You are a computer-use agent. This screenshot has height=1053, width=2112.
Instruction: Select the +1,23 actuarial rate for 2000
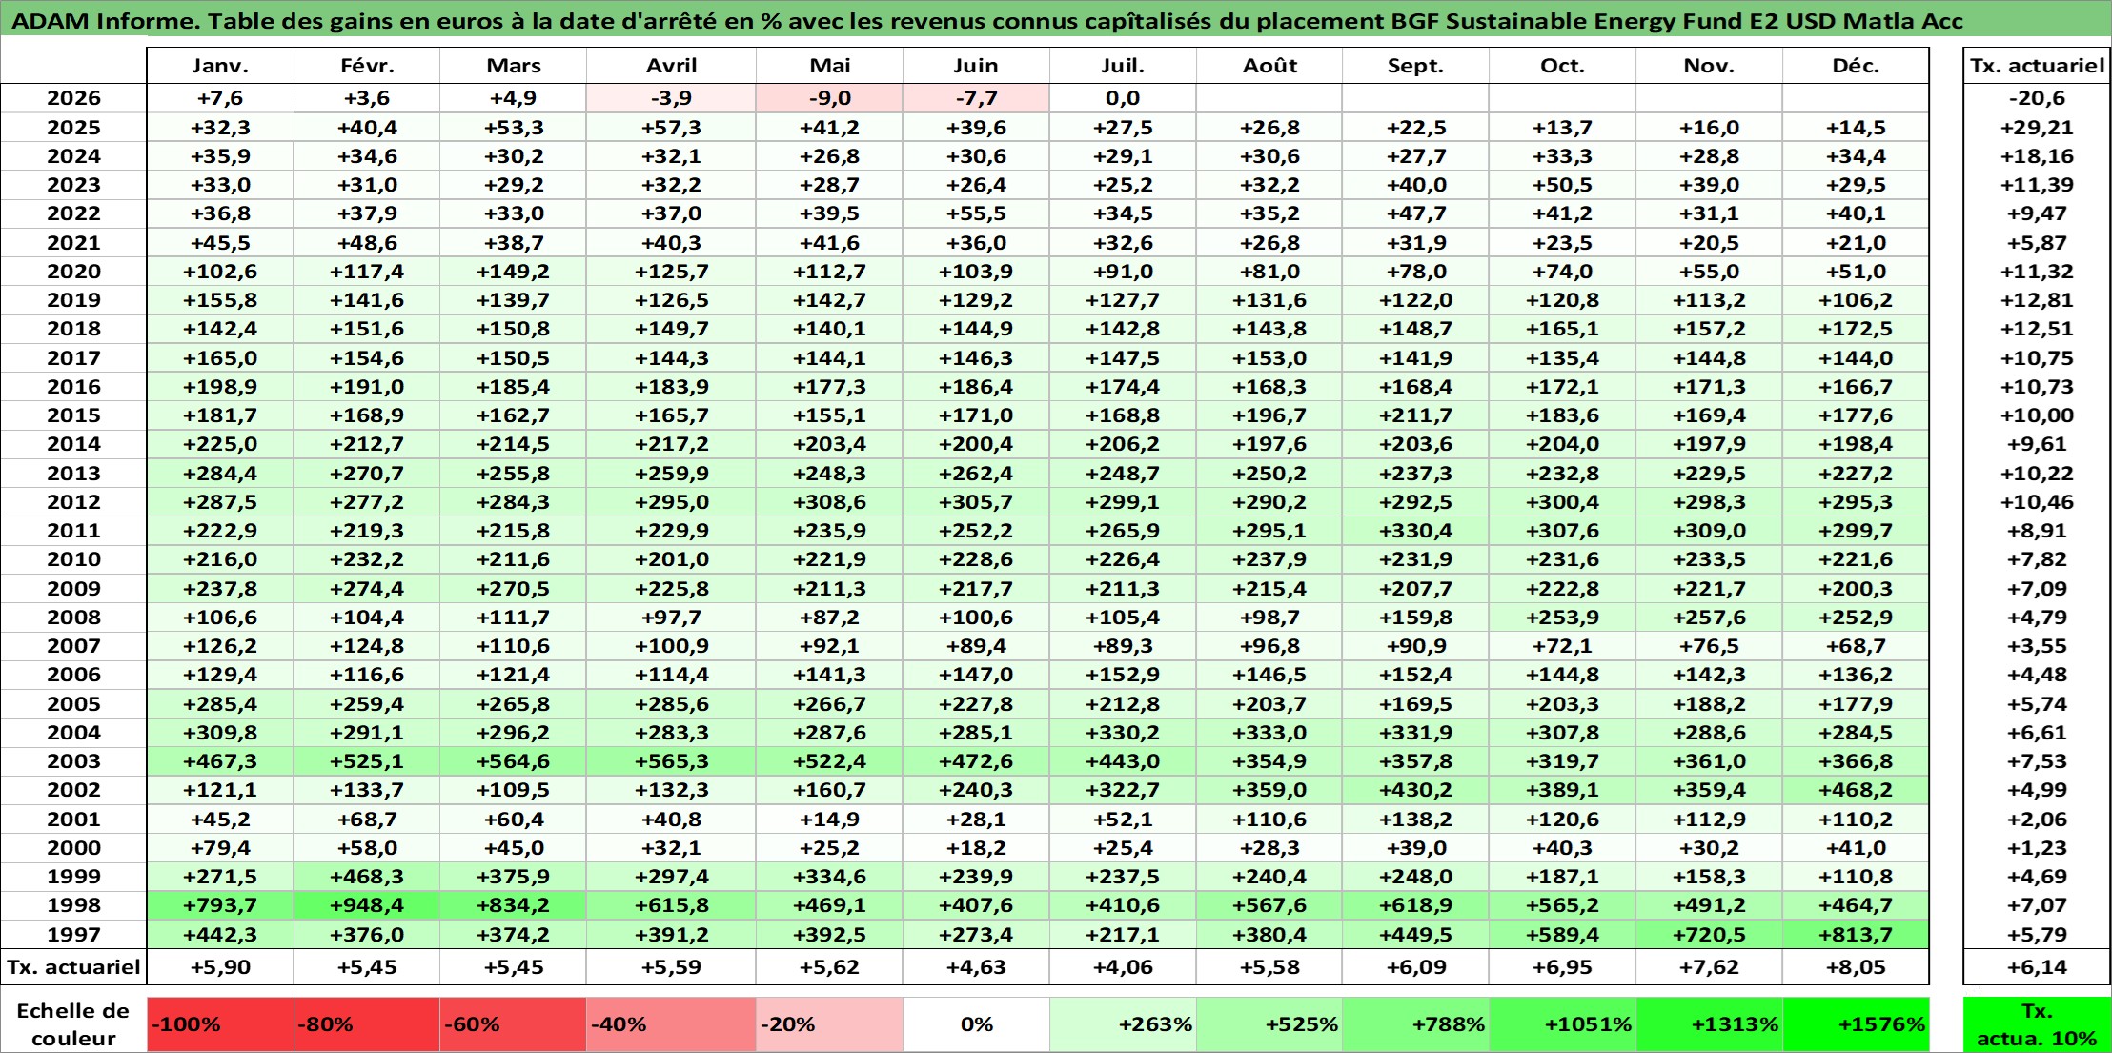pyautogui.click(x=2037, y=848)
